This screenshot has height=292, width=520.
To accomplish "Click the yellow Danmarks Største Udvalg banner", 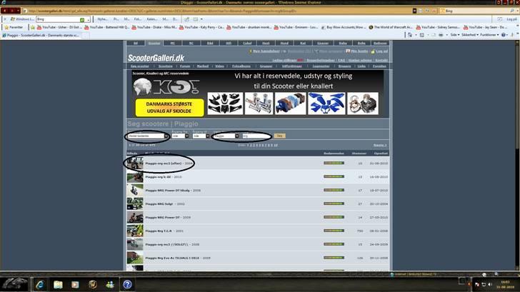I will point(169,107).
